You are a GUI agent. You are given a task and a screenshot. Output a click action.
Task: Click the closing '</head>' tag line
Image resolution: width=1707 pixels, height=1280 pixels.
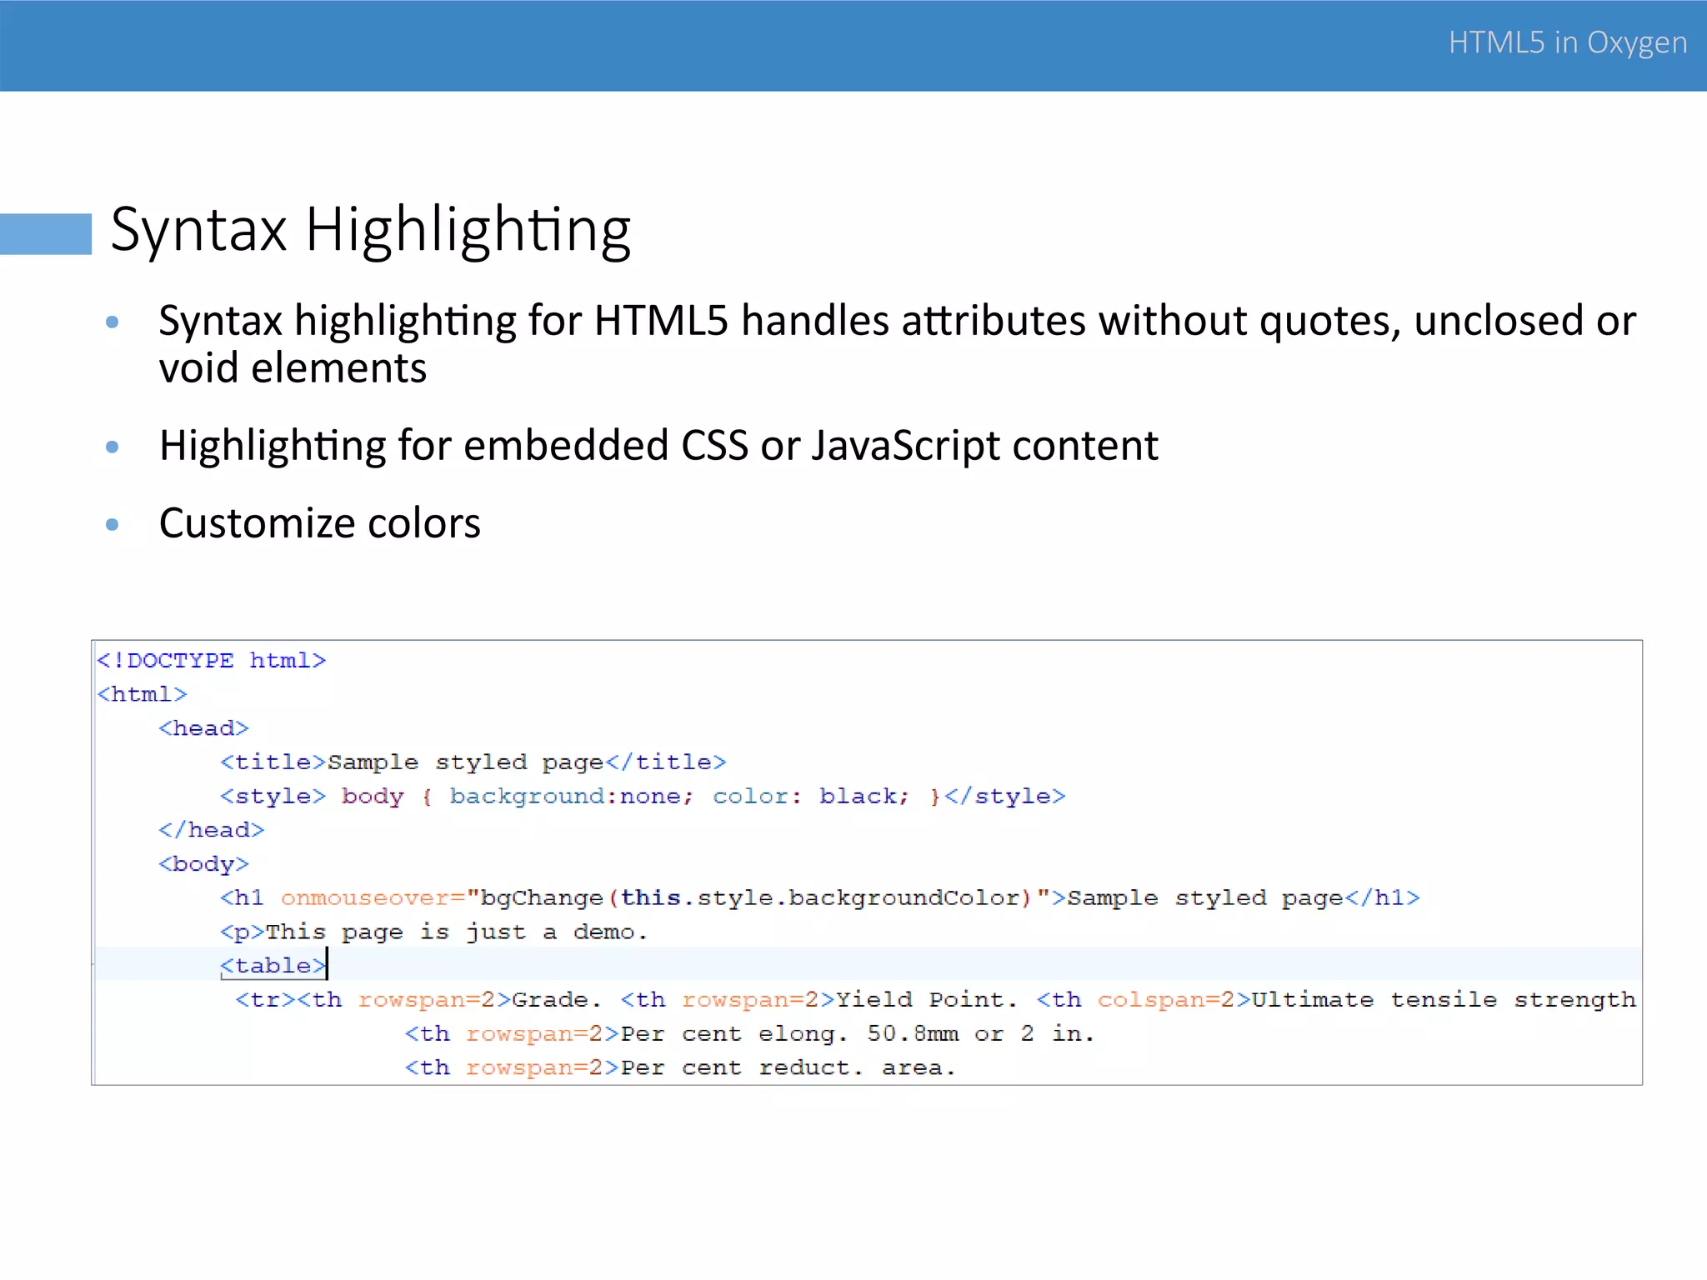coord(212,830)
